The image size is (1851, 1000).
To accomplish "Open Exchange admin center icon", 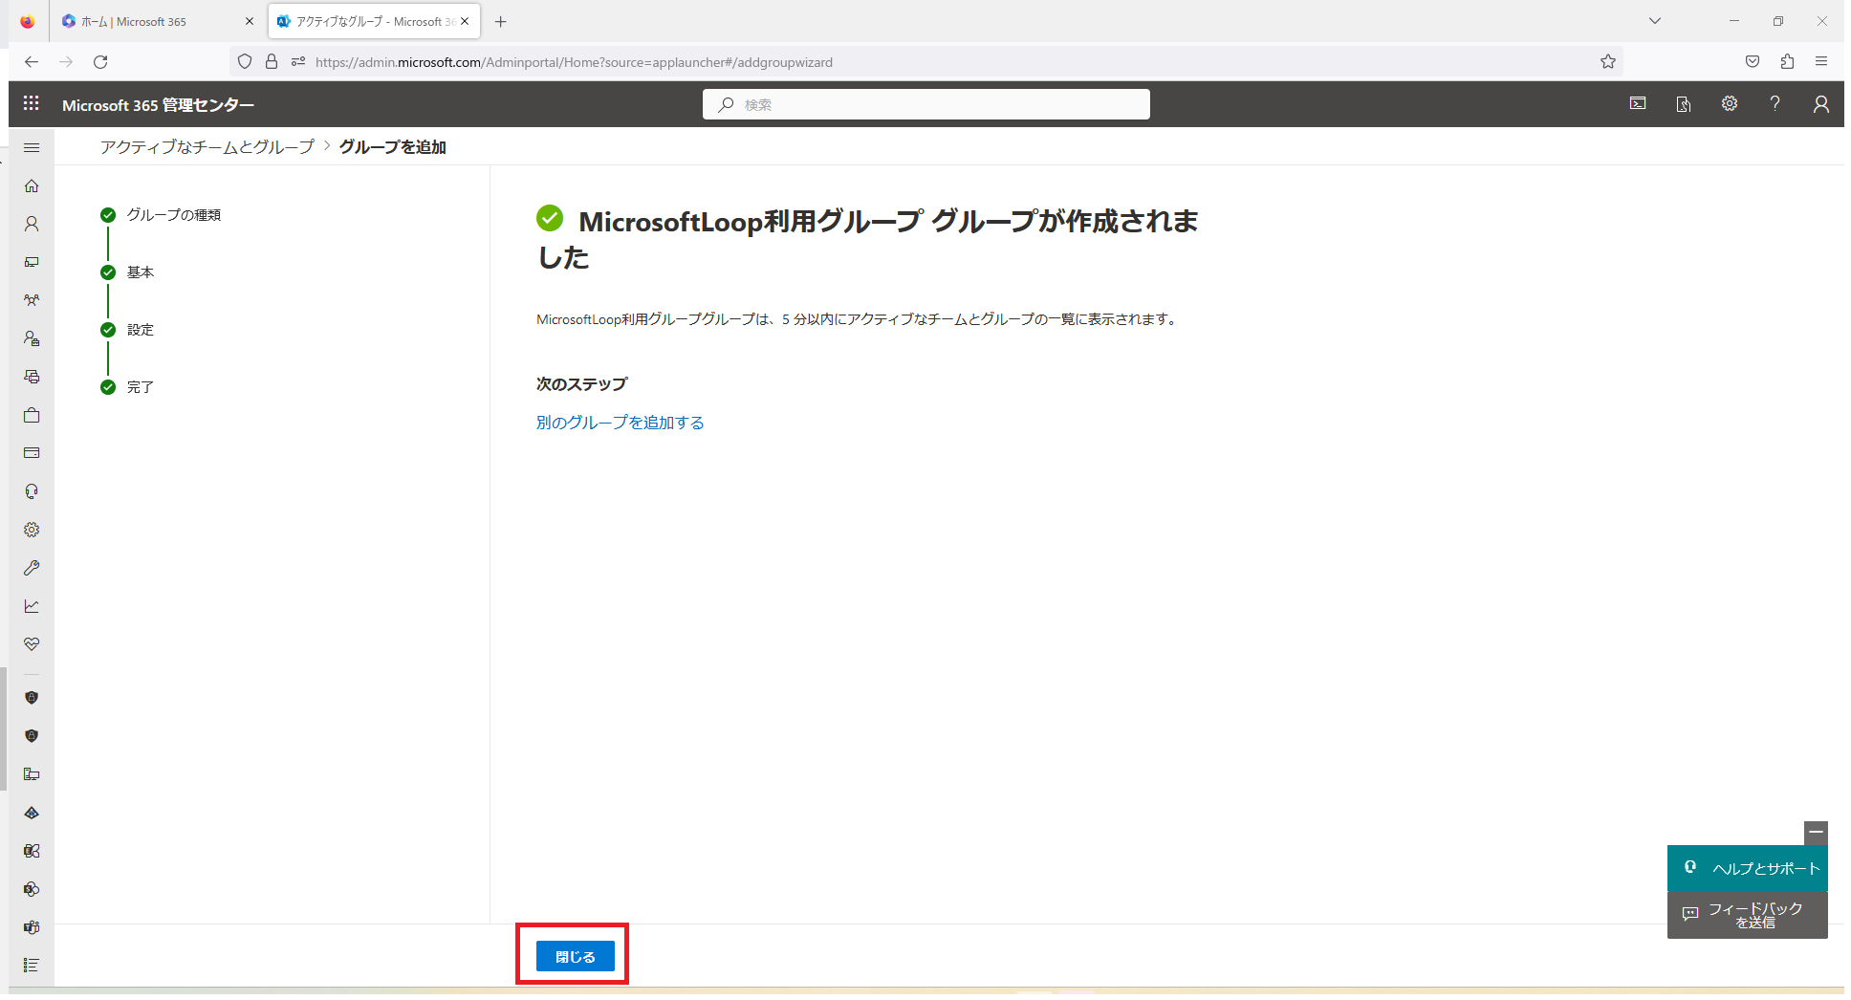I will click(32, 851).
